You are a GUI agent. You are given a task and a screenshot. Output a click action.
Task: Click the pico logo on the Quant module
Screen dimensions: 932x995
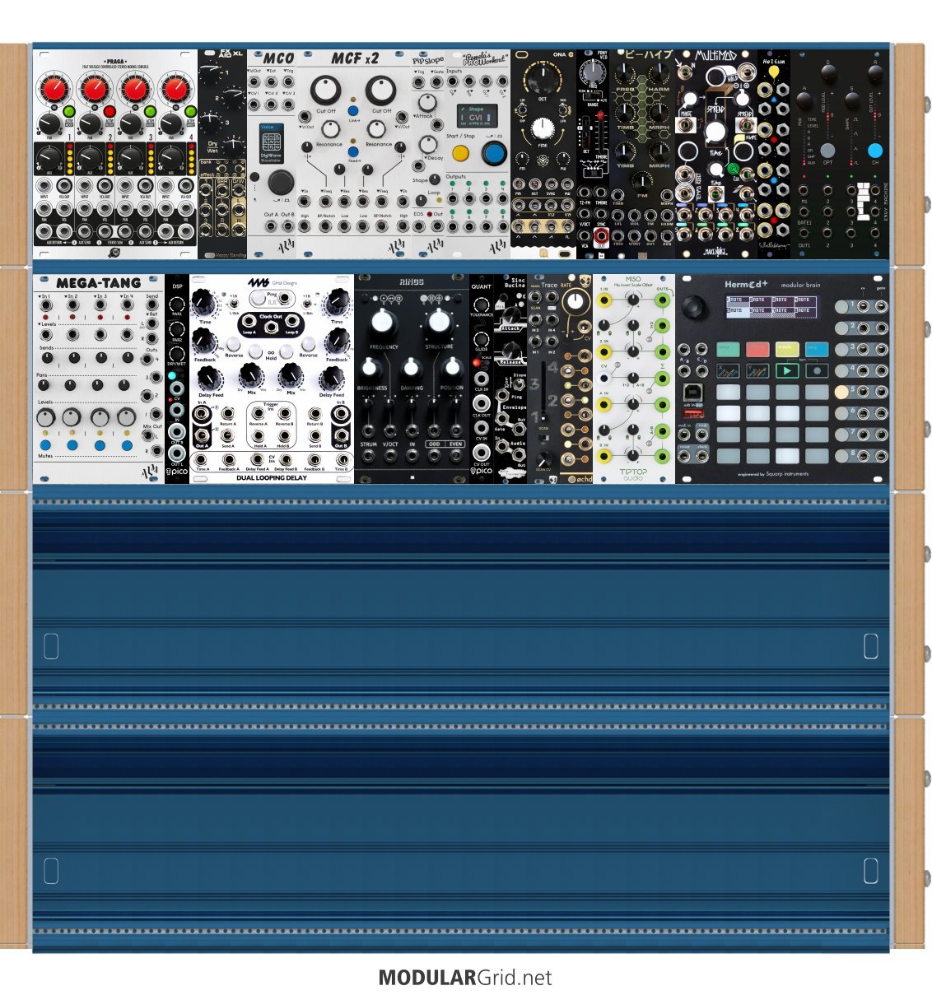pyautogui.click(x=482, y=472)
